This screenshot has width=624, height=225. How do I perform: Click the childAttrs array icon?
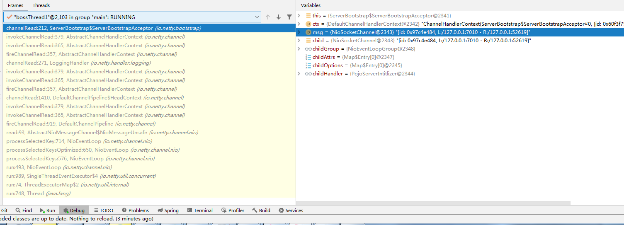(308, 57)
